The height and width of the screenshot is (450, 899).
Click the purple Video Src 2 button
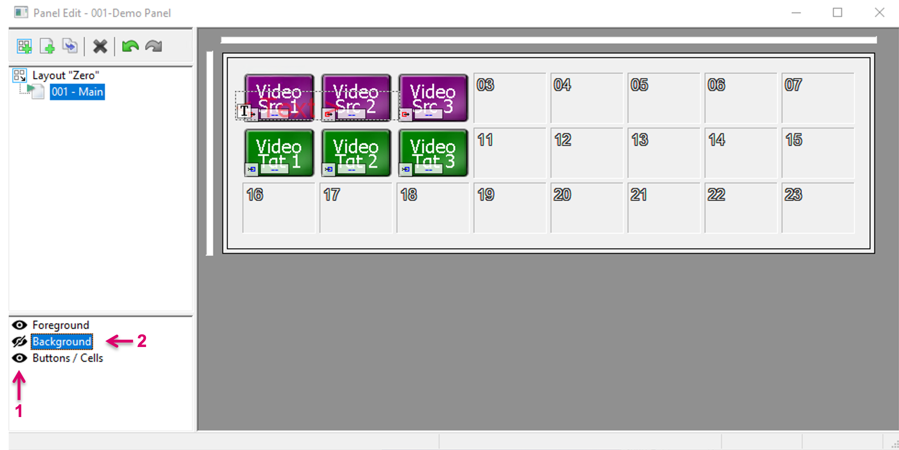coord(356,98)
